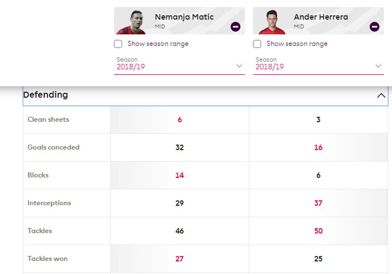The width and height of the screenshot is (392, 274).
Task: Remove Ander Herrera with the minus icon
Action: (375, 26)
